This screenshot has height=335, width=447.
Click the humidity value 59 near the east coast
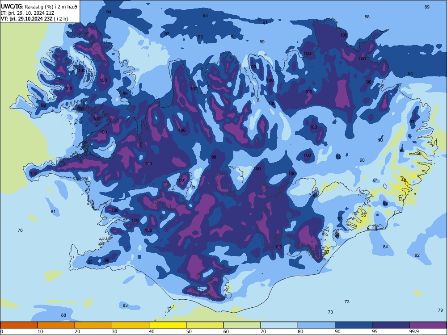point(419,154)
